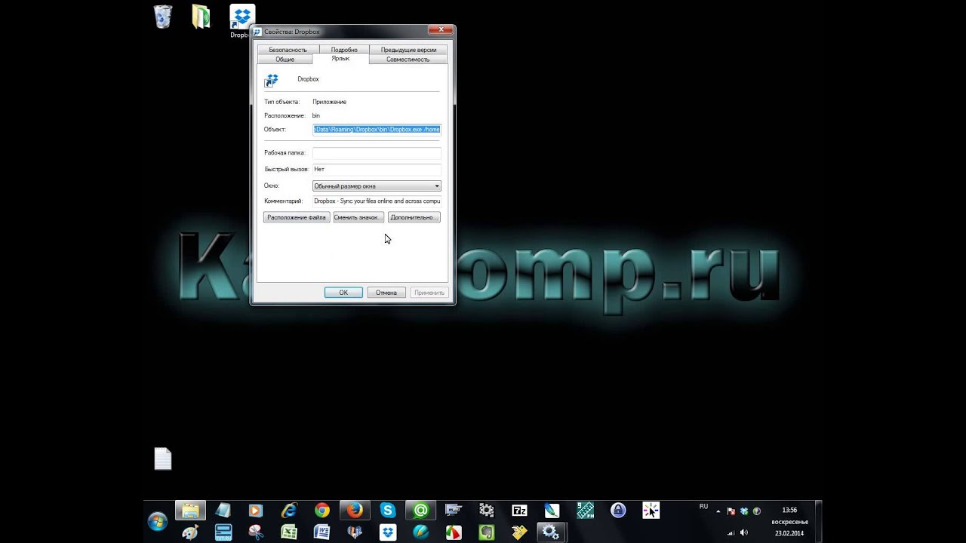The height and width of the screenshot is (543, 966).
Task: Cancel with the Отмена button
Action: pyautogui.click(x=386, y=293)
